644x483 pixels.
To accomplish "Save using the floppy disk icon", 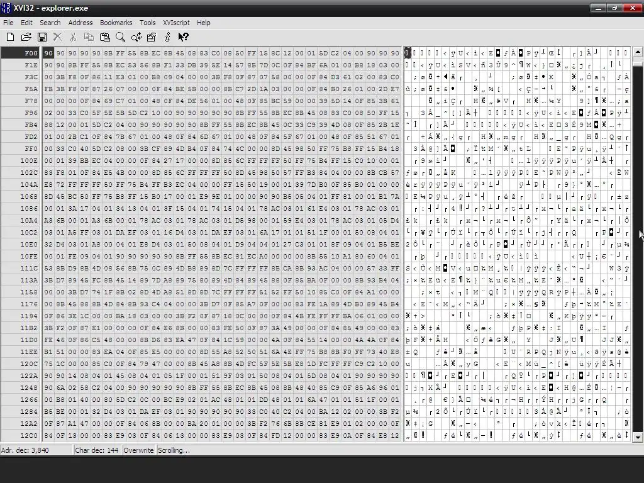I will tap(42, 37).
